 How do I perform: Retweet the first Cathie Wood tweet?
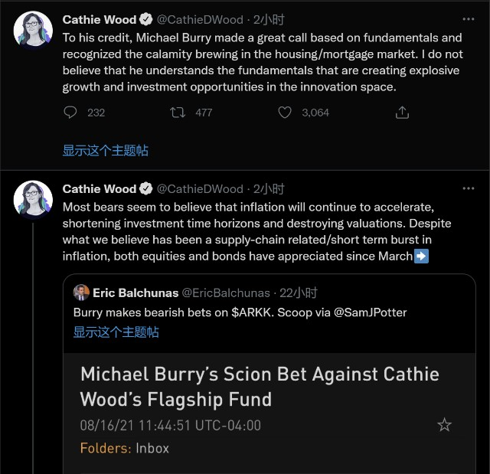178,113
